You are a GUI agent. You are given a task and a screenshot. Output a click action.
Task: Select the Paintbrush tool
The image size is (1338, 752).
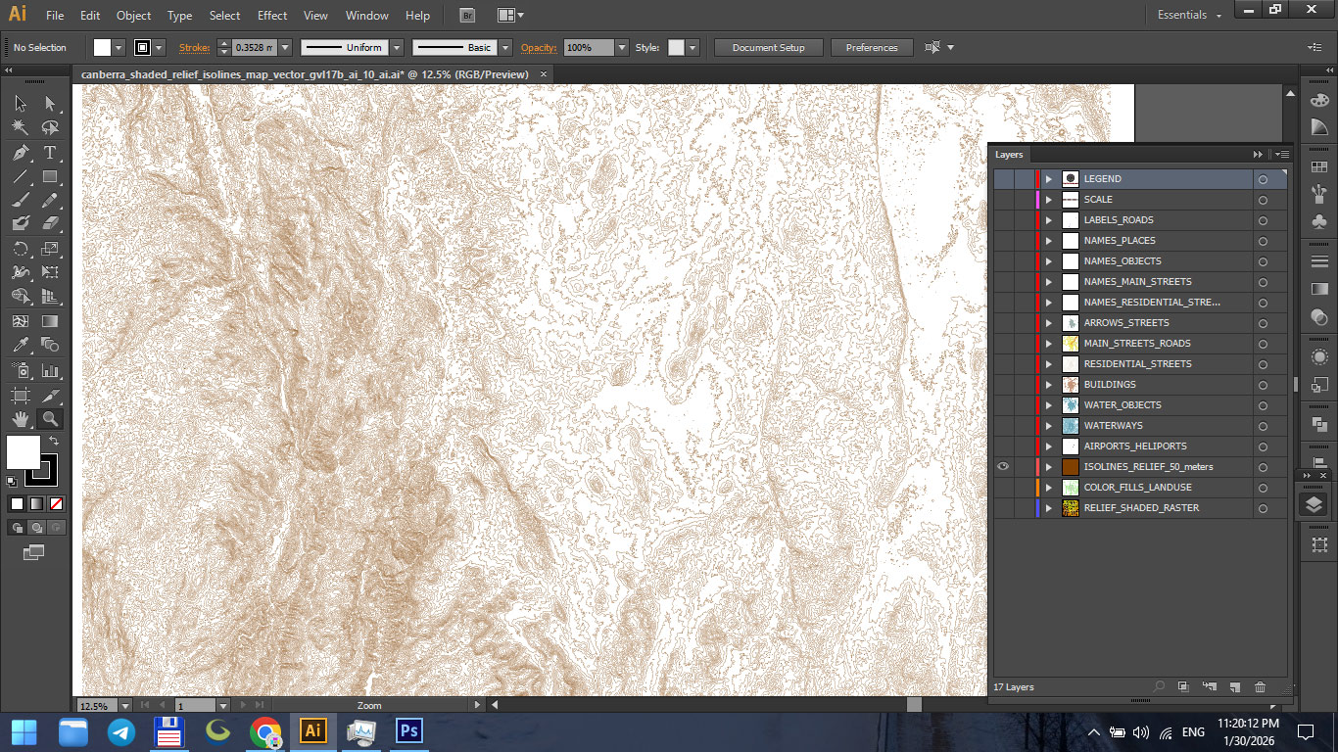20,201
